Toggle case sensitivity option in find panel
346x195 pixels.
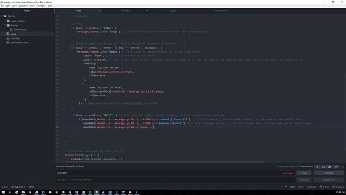click(x=323, y=167)
